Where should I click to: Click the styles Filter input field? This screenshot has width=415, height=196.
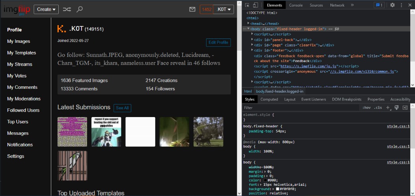click(301, 108)
